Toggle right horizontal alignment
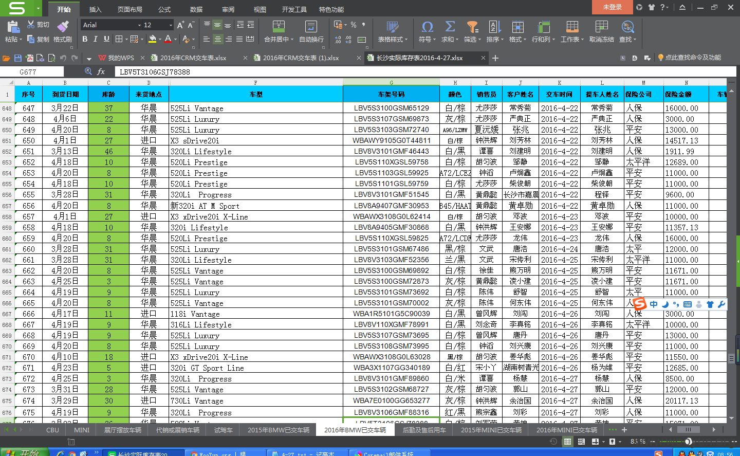This screenshot has height=456, width=740. click(229, 39)
